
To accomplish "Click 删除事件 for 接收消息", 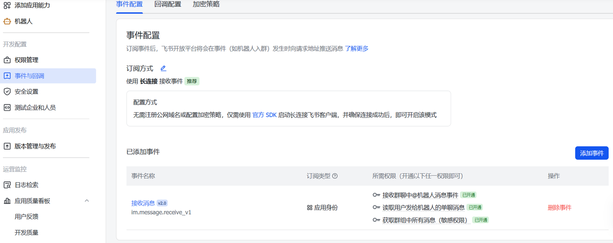I will pos(559,208).
